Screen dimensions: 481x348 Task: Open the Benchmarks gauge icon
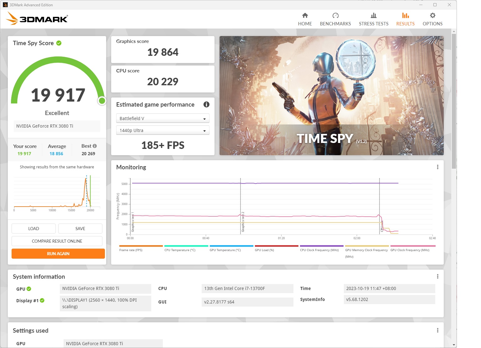click(335, 15)
